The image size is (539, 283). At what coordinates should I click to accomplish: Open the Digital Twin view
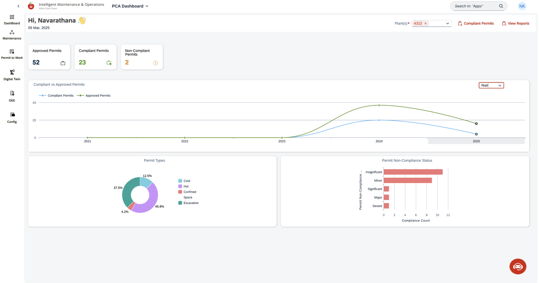point(12,75)
